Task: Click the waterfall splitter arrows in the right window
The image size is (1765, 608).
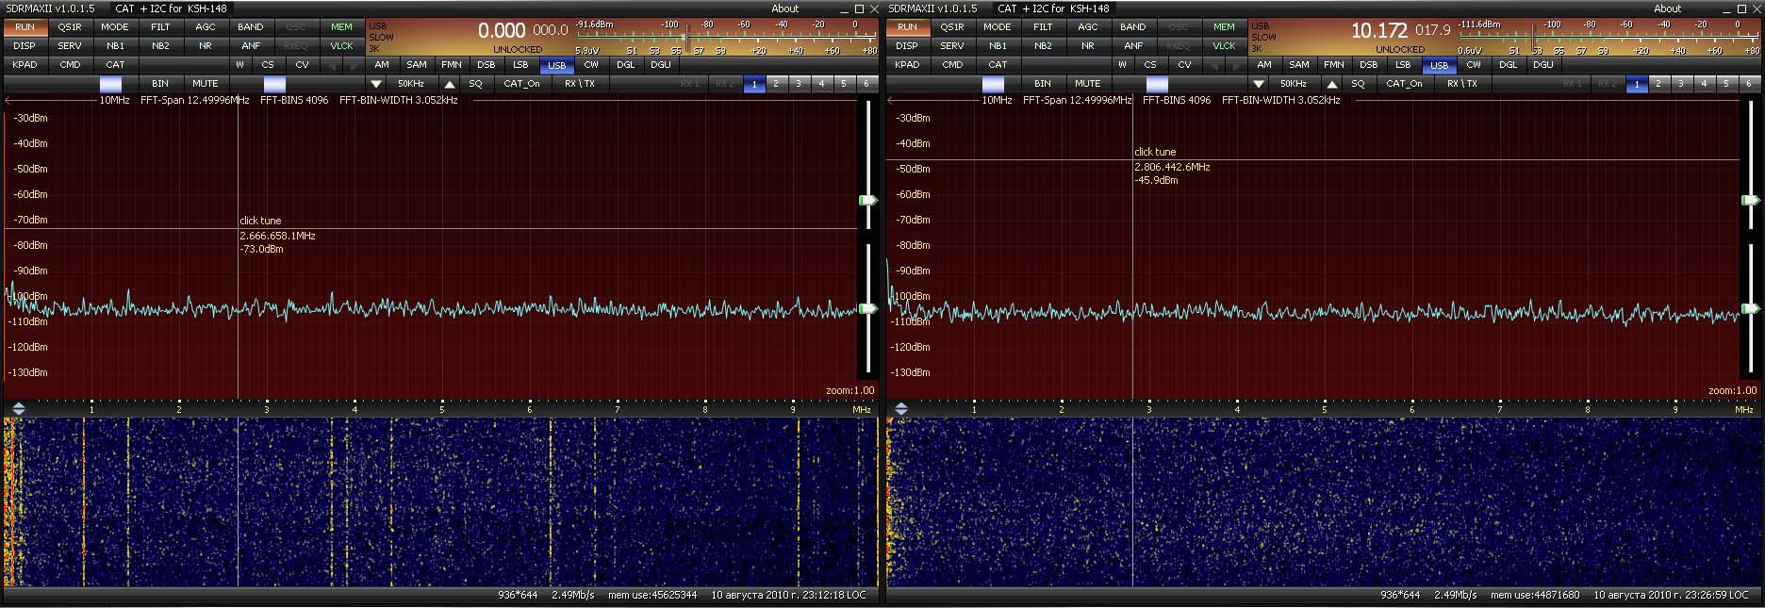Action: 901,409
